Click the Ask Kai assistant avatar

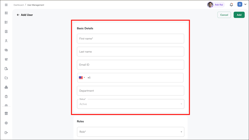[x=210, y=4]
